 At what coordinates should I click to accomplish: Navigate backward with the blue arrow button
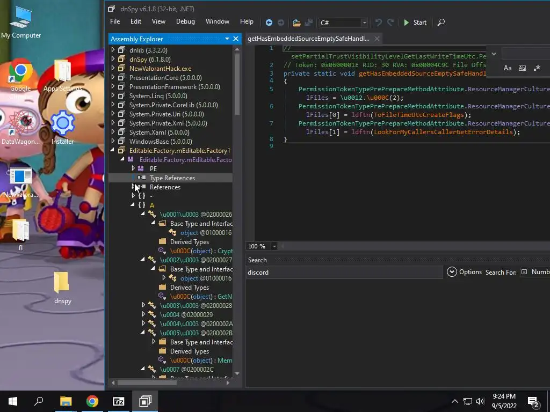[269, 23]
